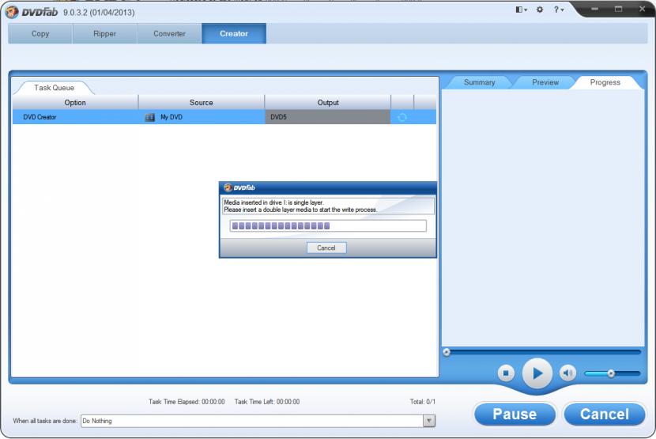The width and height of the screenshot is (656, 439).
Task: Expand the 'When all tasks are done' dropdown arrow
Action: click(429, 421)
